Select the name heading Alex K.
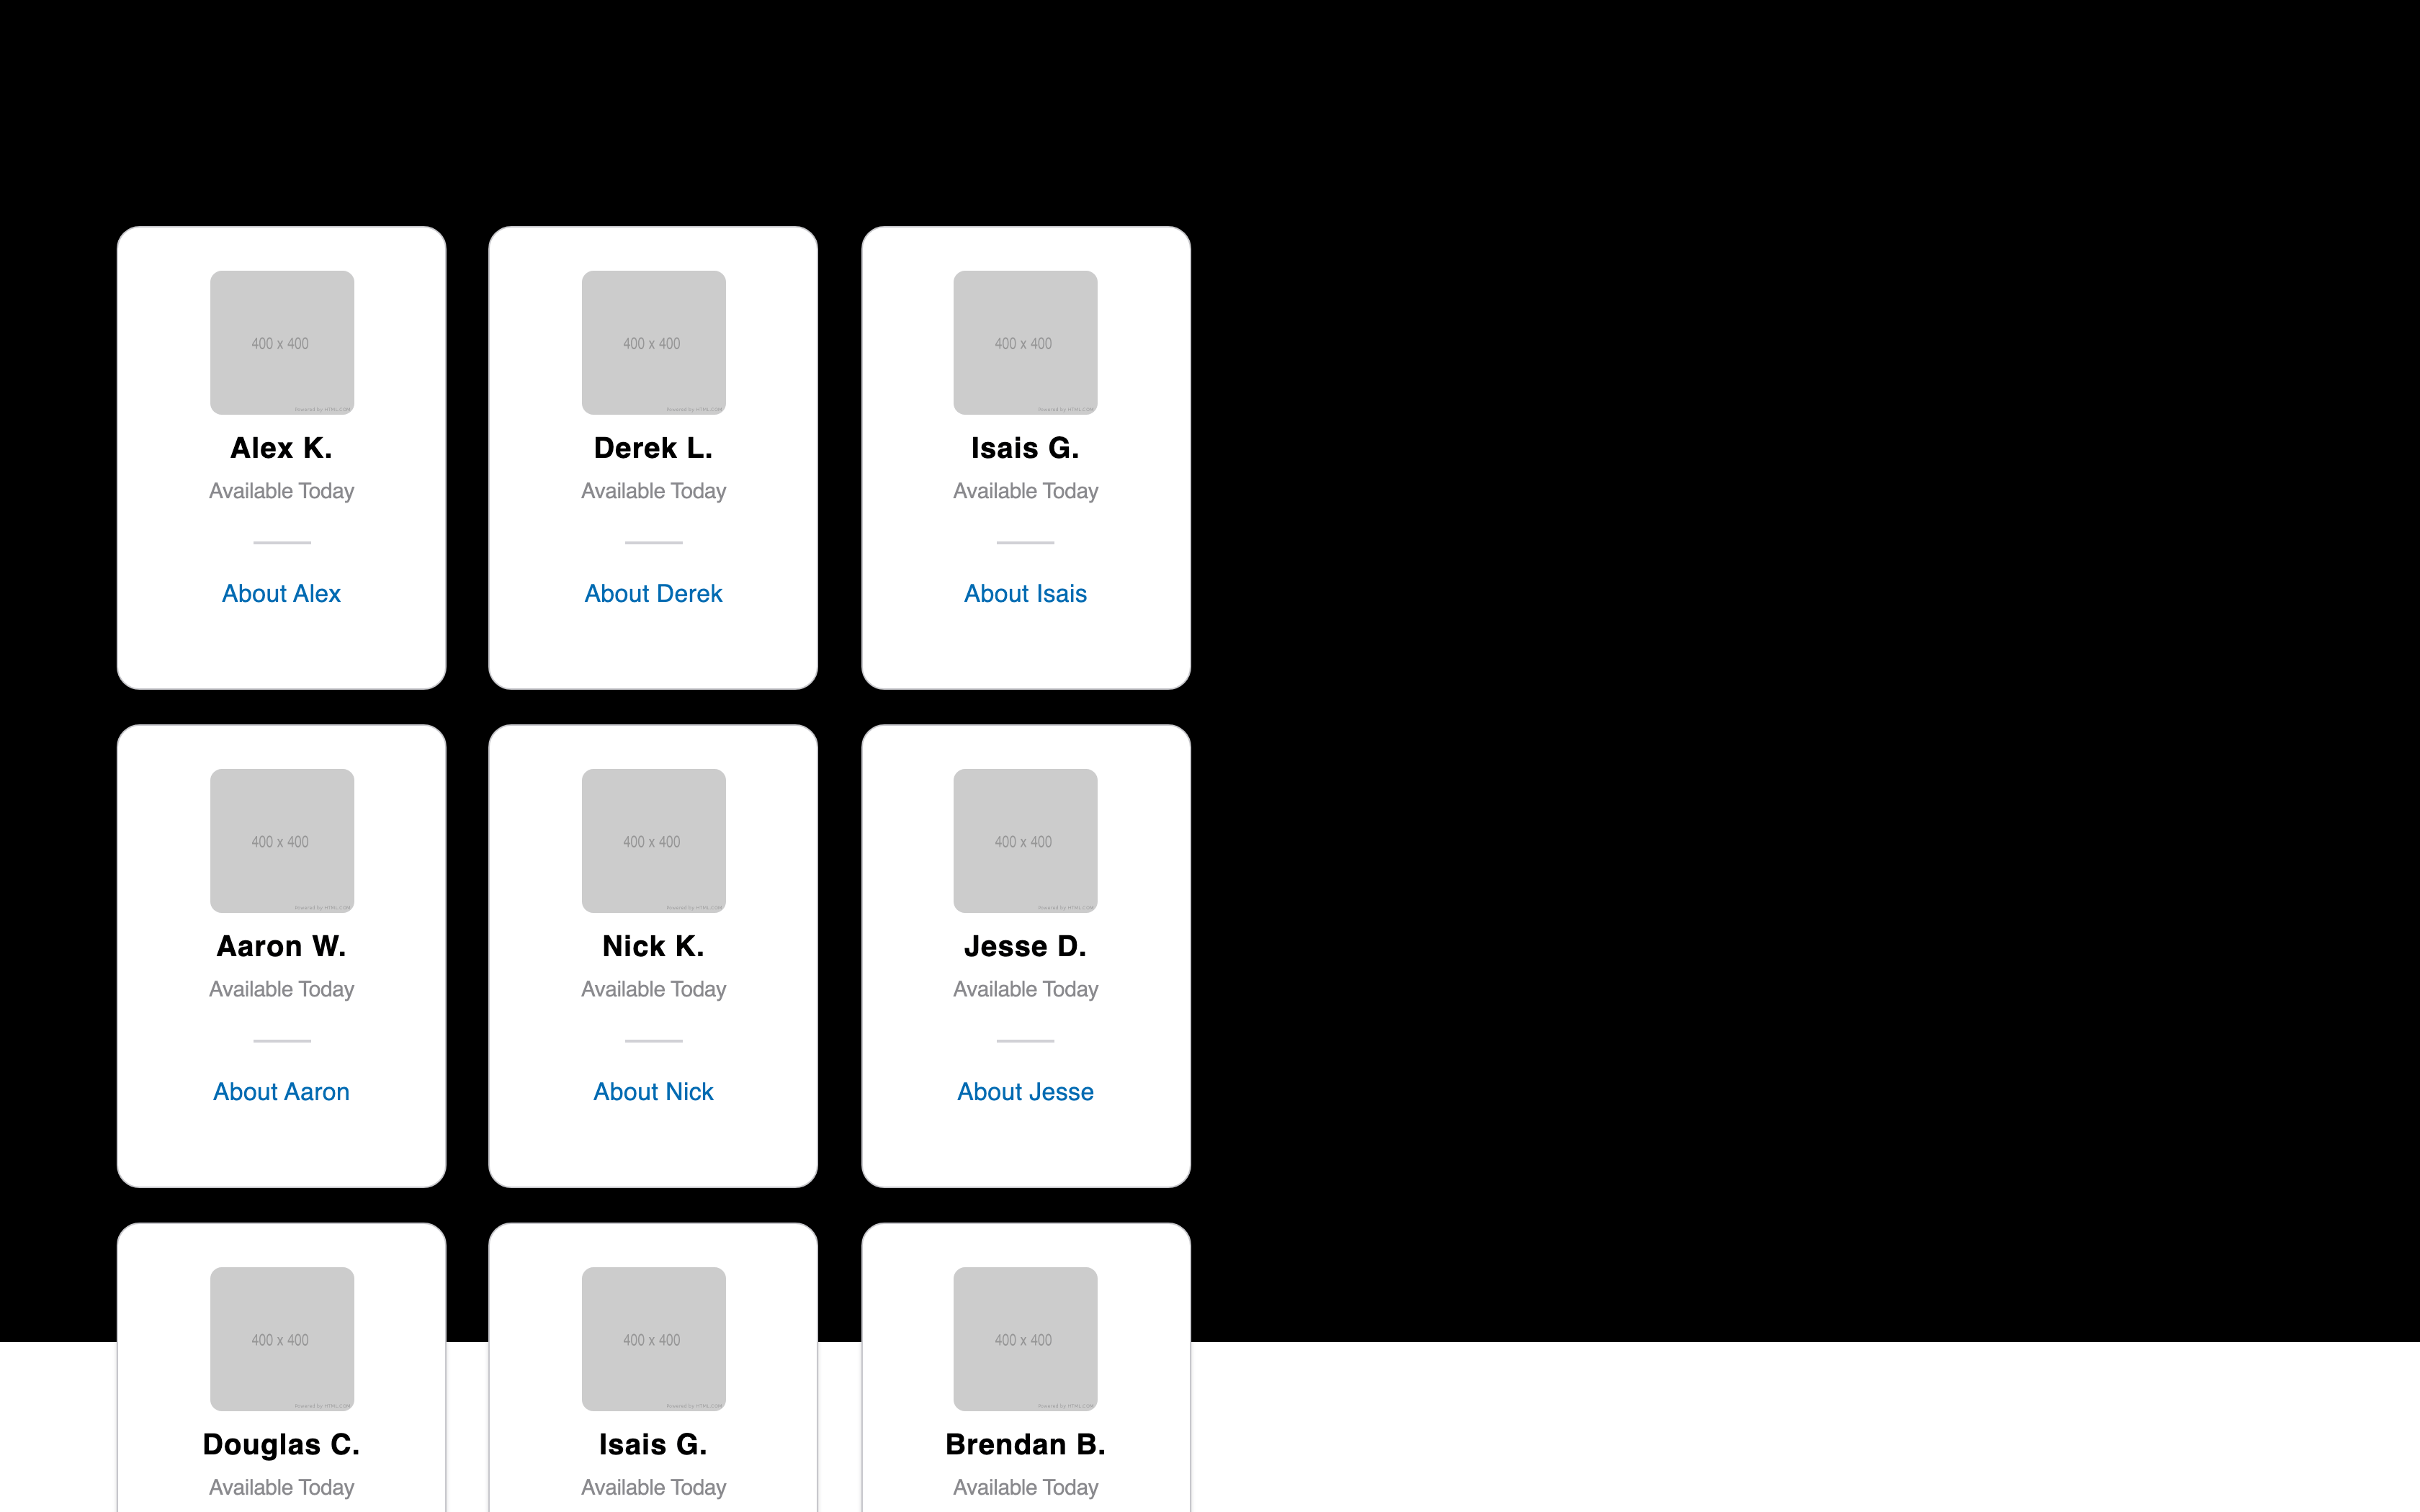 tap(281, 448)
